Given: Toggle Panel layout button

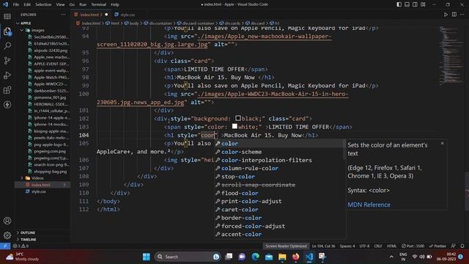Looking at the screenshot, I should (407, 4).
